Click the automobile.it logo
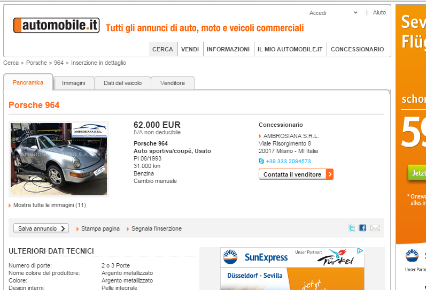The image size is (426, 290). coord(57,25)
